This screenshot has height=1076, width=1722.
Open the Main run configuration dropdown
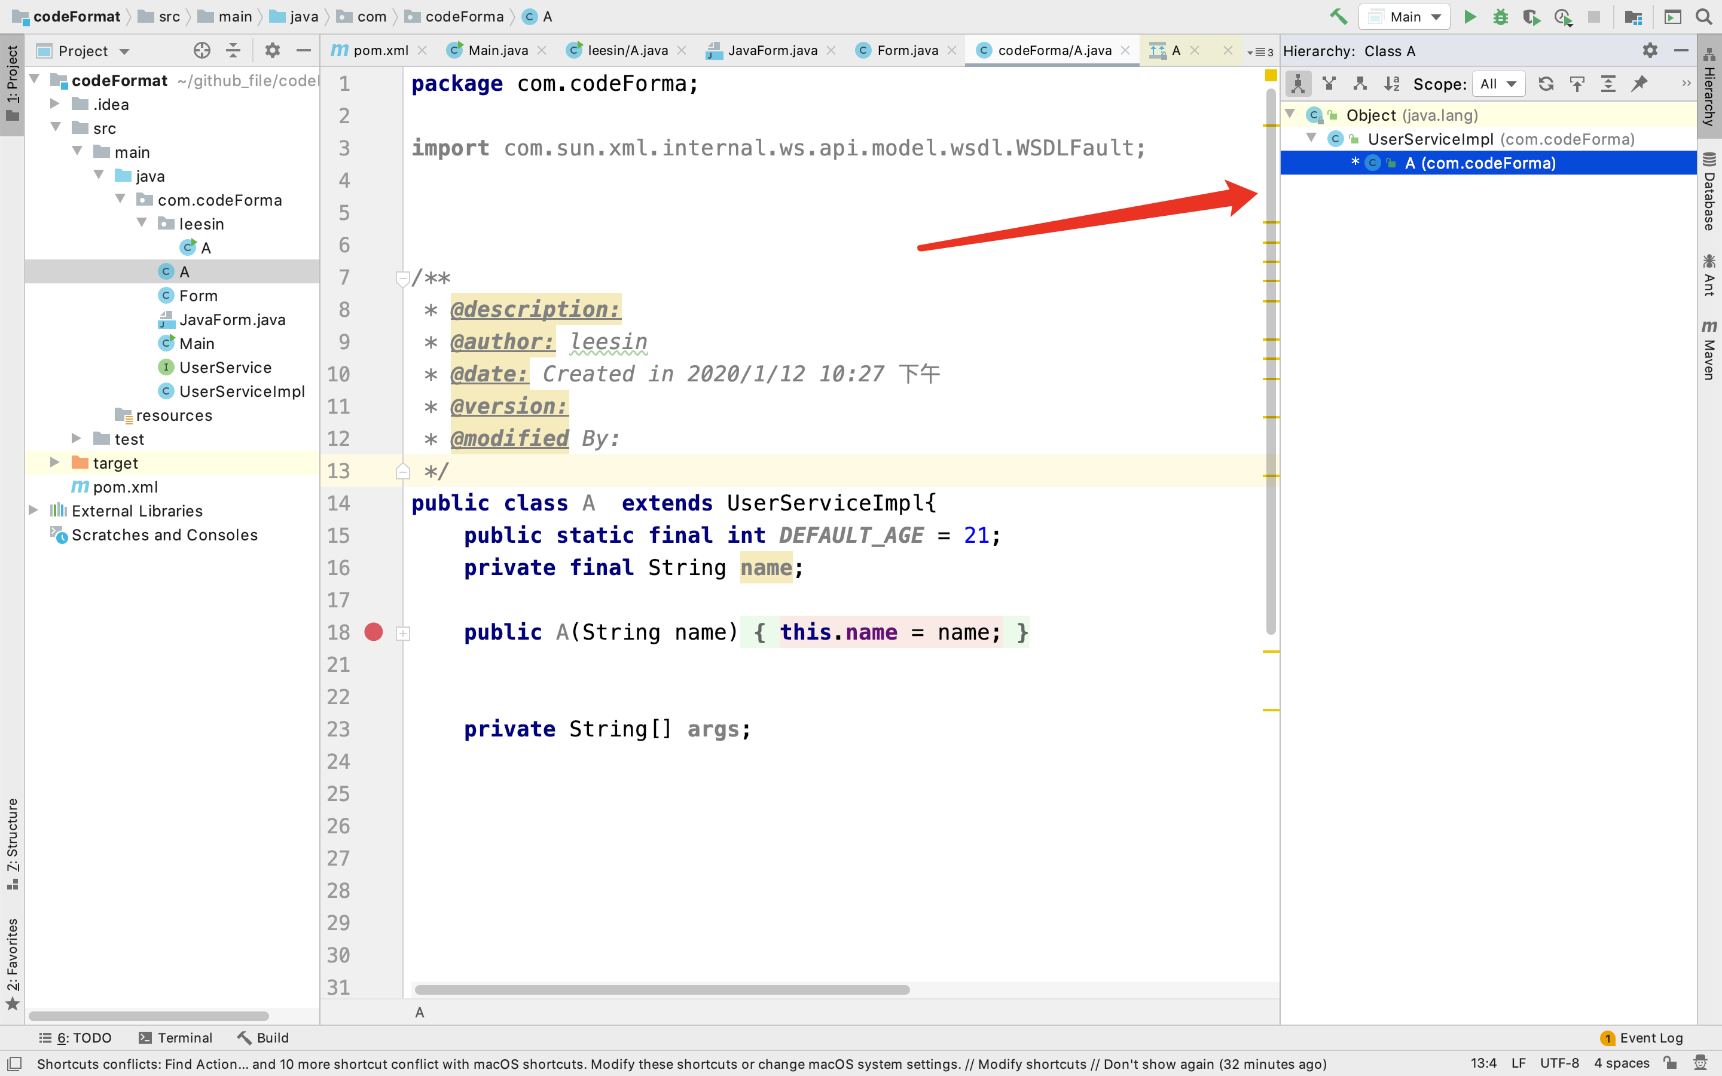tap(1405, 16)
